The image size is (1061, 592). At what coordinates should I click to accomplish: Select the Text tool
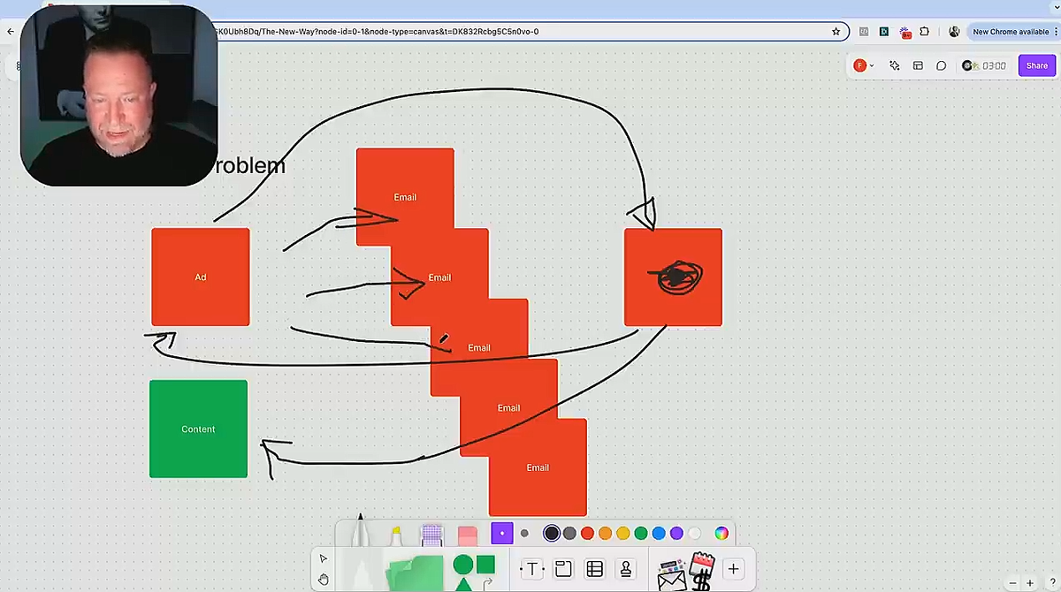pos(532,569)
